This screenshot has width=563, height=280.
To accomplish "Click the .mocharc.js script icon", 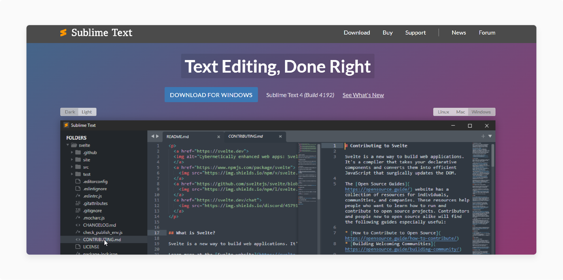I will (x=78, y=217).
